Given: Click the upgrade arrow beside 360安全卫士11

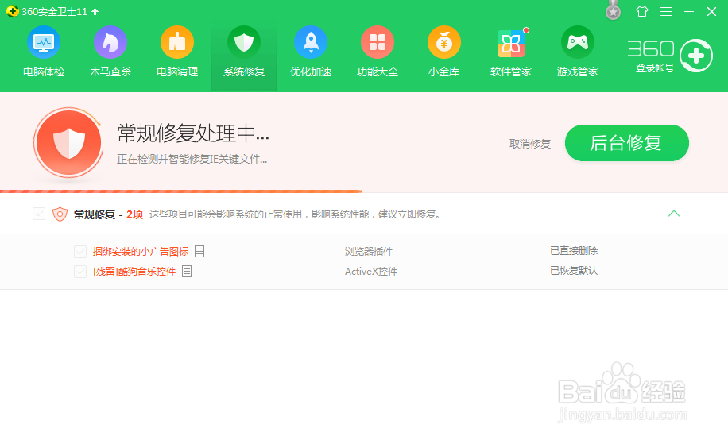Looking at the screenshot, I should (x=95, y=12).
